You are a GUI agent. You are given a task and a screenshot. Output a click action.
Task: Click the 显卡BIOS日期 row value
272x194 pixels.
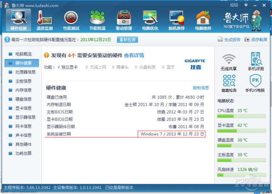click(181, 119)
